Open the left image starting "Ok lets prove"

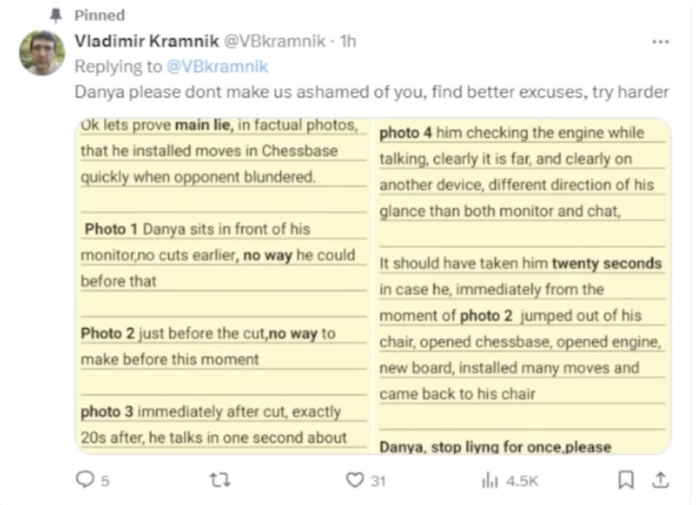coord(223,284)
